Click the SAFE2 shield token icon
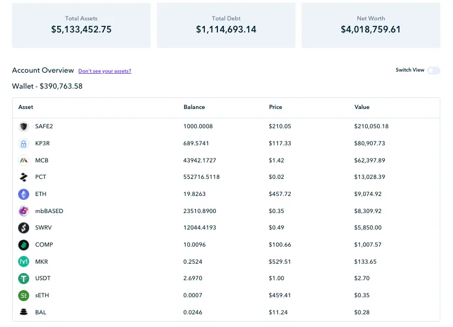 point(24,127)
